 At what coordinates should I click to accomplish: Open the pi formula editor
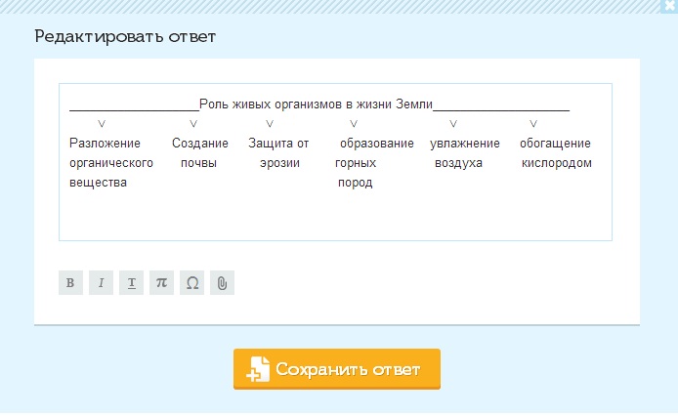(161, 283)
